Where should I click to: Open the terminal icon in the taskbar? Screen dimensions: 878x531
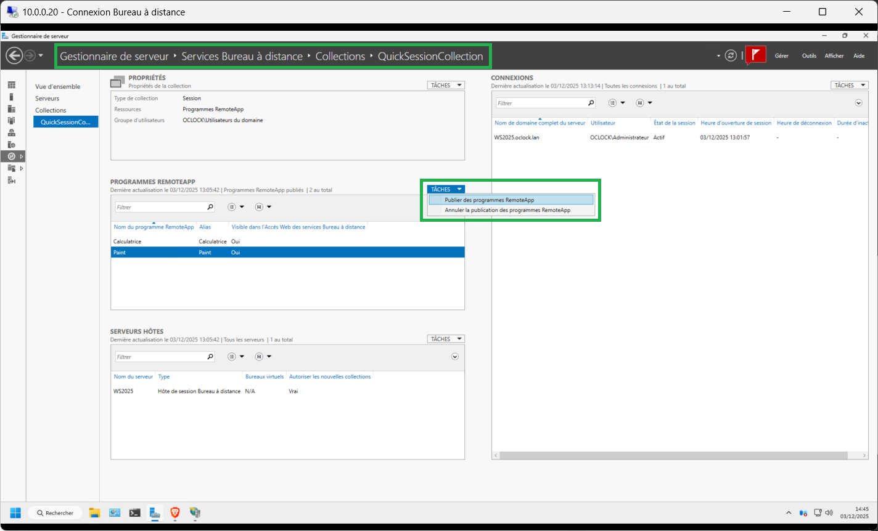pos(134,513)
